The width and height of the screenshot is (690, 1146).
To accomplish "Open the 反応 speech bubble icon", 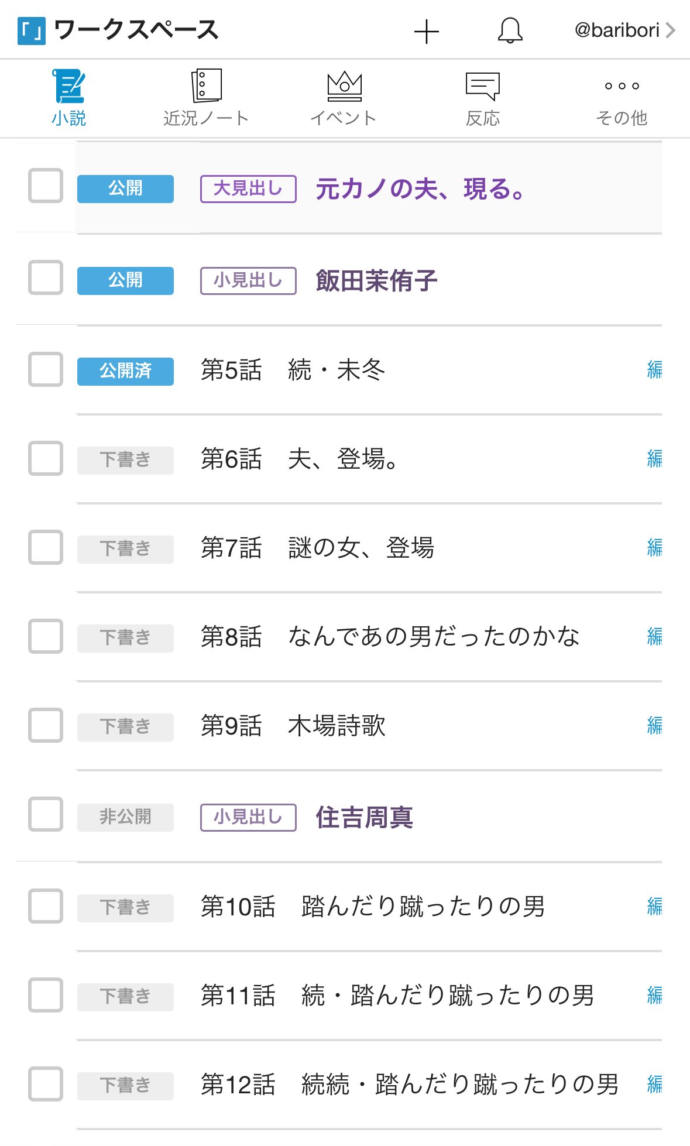I will (482, 86).
